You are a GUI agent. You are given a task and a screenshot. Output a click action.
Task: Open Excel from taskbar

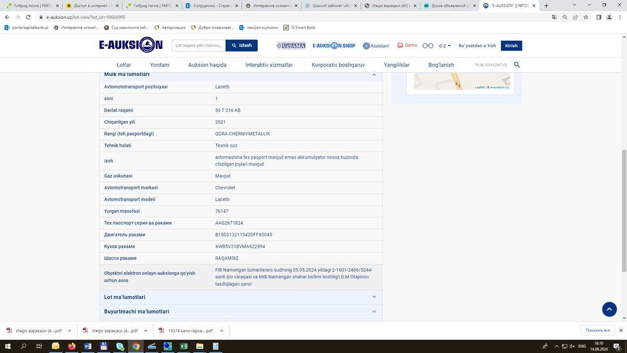pos(184,346)
